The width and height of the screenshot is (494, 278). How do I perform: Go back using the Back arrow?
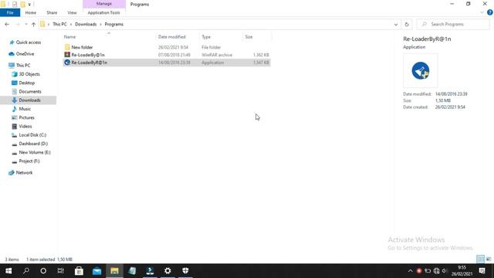tap(7, 24)
